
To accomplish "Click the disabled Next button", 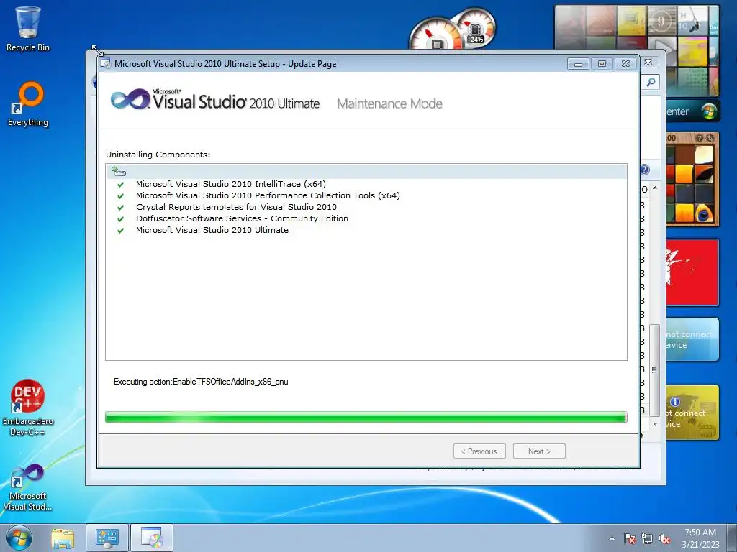I will (x=539, y=451).
